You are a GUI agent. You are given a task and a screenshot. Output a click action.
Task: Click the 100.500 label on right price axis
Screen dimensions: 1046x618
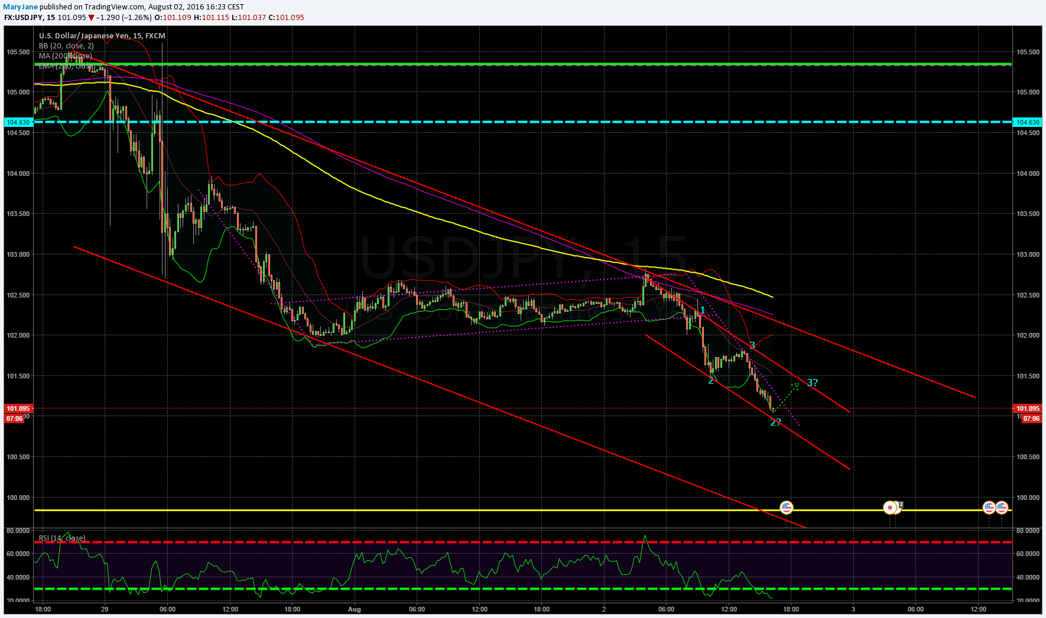pos(1028,457)
